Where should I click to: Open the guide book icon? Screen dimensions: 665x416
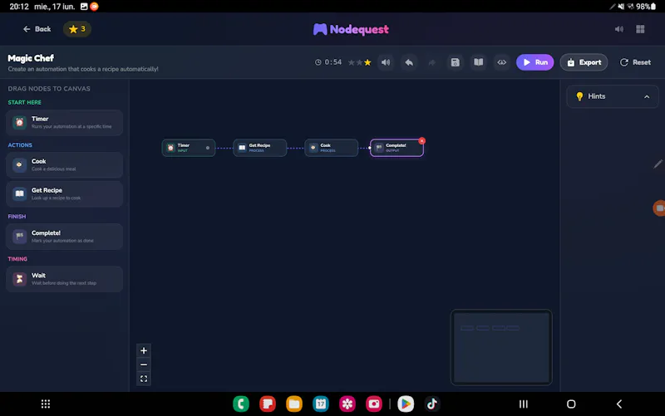click(479, 62)
